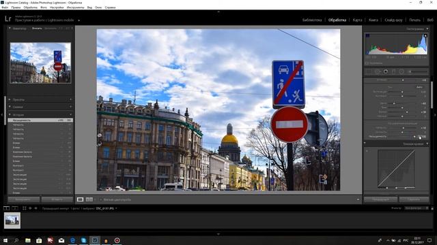Toggle filter lock at filmstrip right end
The image size is (437, 245).
[432, 208]
